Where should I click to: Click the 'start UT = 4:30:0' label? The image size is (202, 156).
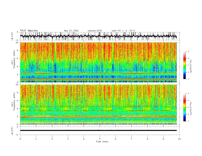(x=123, y=31)
